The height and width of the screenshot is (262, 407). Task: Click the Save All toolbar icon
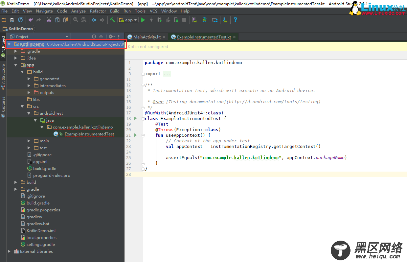pyautogui.click(x=12, y=20)
